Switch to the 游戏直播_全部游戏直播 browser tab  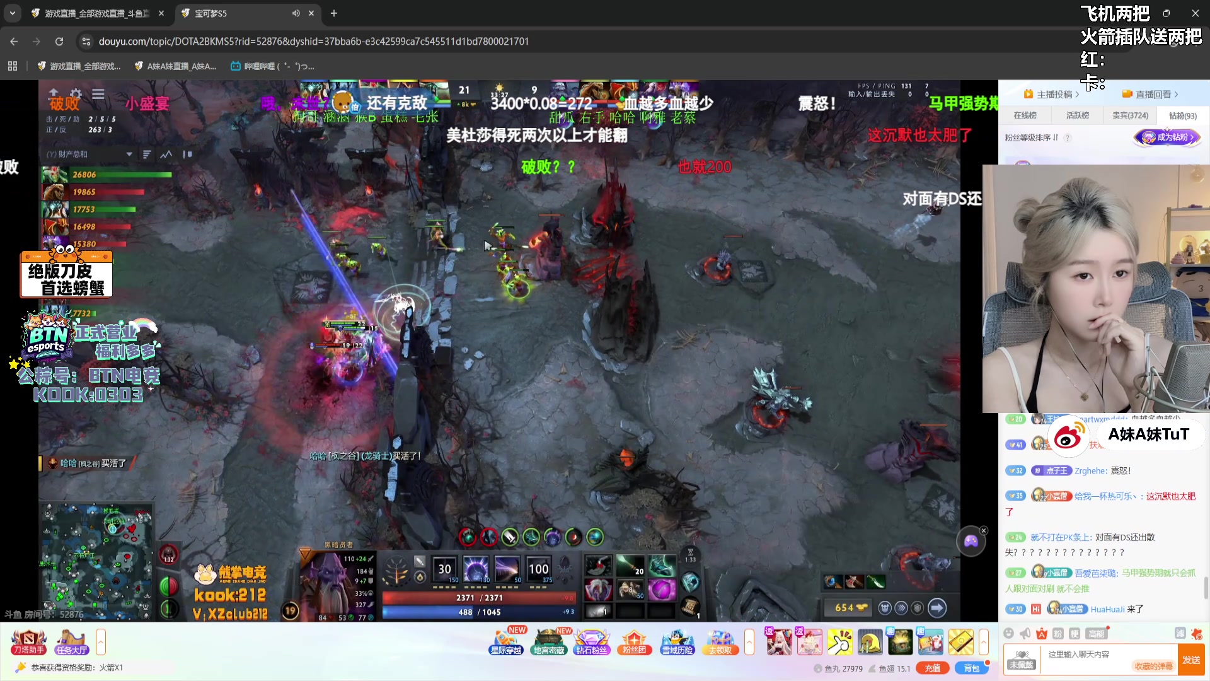pyautogui.click(x=98, y=13)
